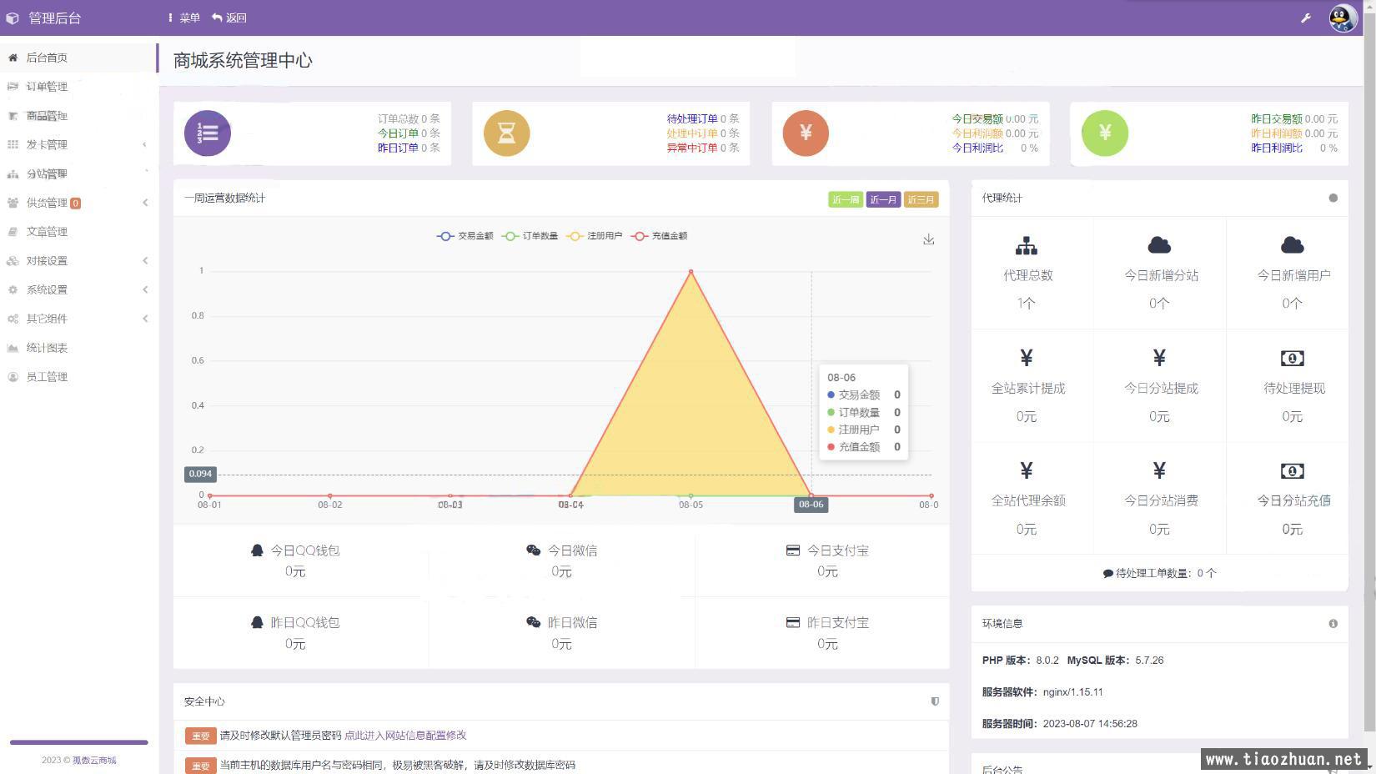Click the 供货管理 orange 0 badge
Image resolution: width=1376 pixels, height=774 pixels.
tap(76, 203)
